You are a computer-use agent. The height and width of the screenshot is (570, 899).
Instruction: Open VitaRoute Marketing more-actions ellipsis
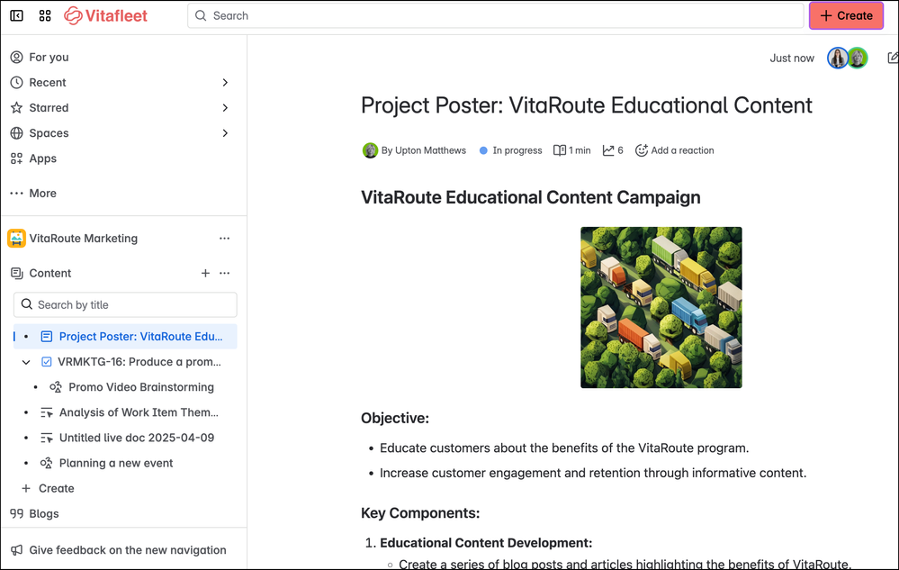(225, 239)
